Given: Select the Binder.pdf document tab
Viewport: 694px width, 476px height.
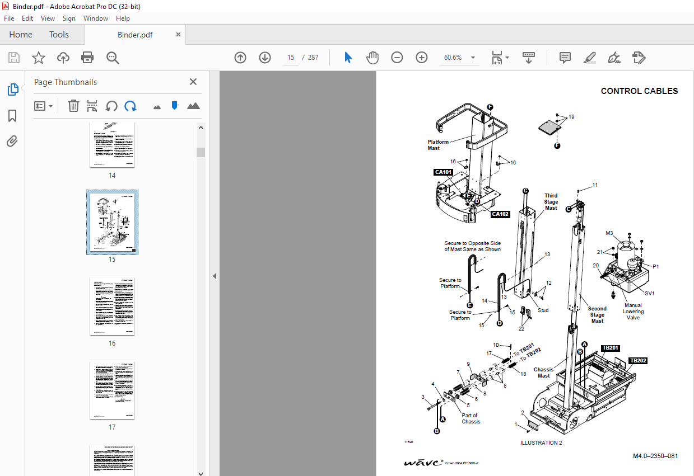Looking at the screenshot, I should 135,35.
